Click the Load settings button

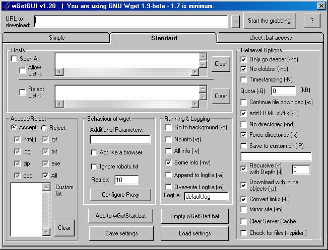pyautogui.click(x=195, y=233)
